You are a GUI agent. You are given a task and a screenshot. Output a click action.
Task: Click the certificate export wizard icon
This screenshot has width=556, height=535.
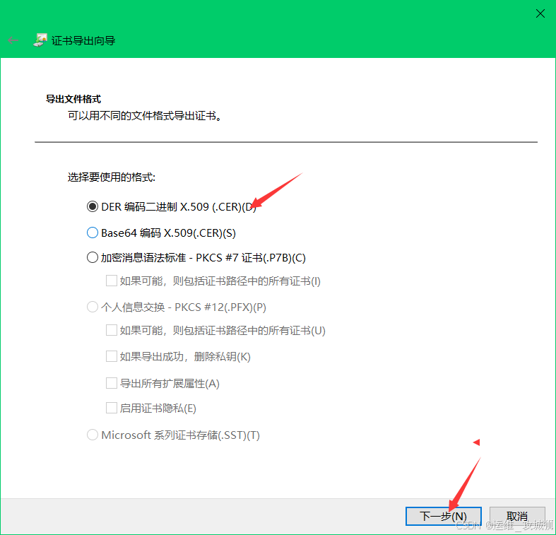(40, 40)
